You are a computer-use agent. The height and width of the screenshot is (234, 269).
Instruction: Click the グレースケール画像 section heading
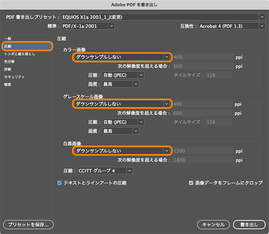pos(83,97)
